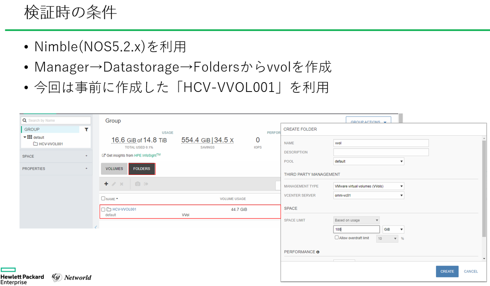
Task: Click the delete X icon in folder toolbar
Action: 121,183
